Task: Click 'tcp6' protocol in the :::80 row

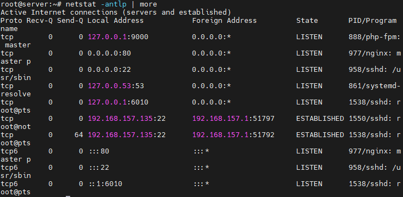Action: tap(9, 151)
